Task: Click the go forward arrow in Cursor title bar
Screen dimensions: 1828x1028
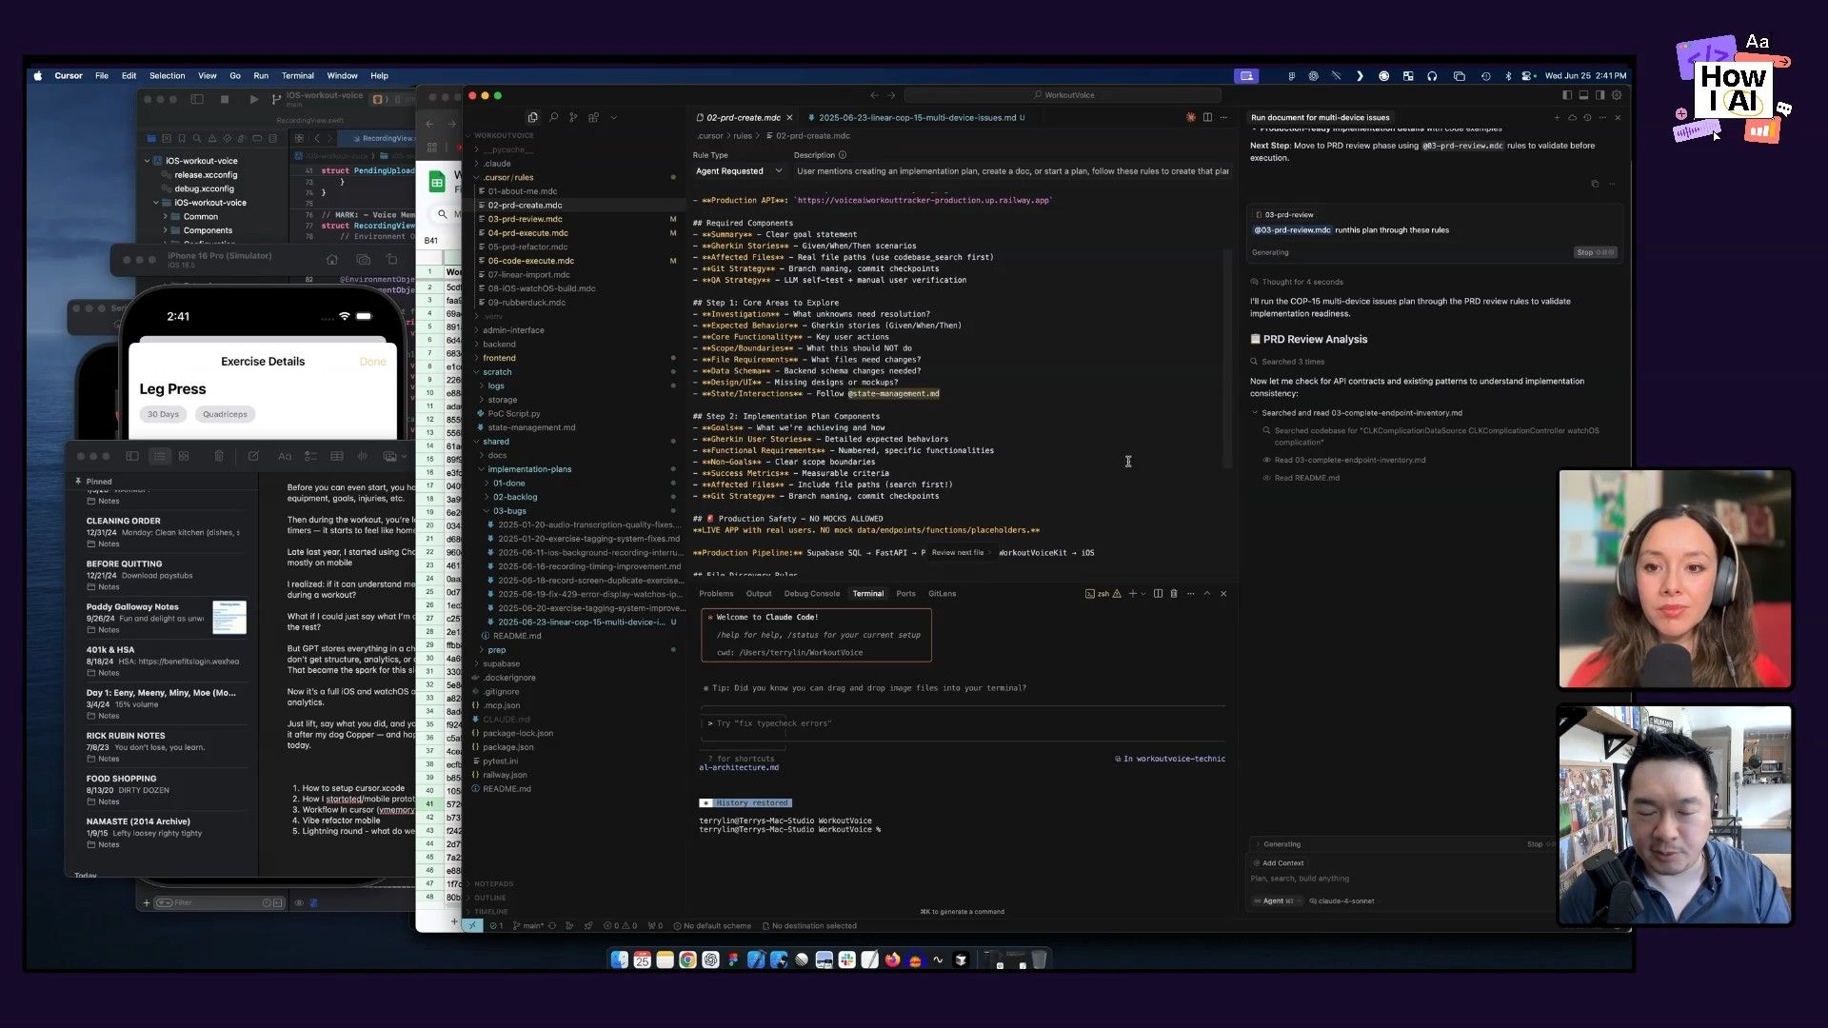Action: tap(891, 95)
